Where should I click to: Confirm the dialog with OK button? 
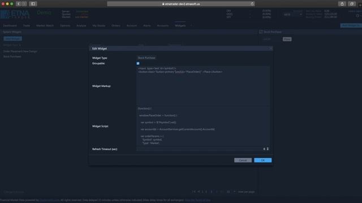[262, 160]
